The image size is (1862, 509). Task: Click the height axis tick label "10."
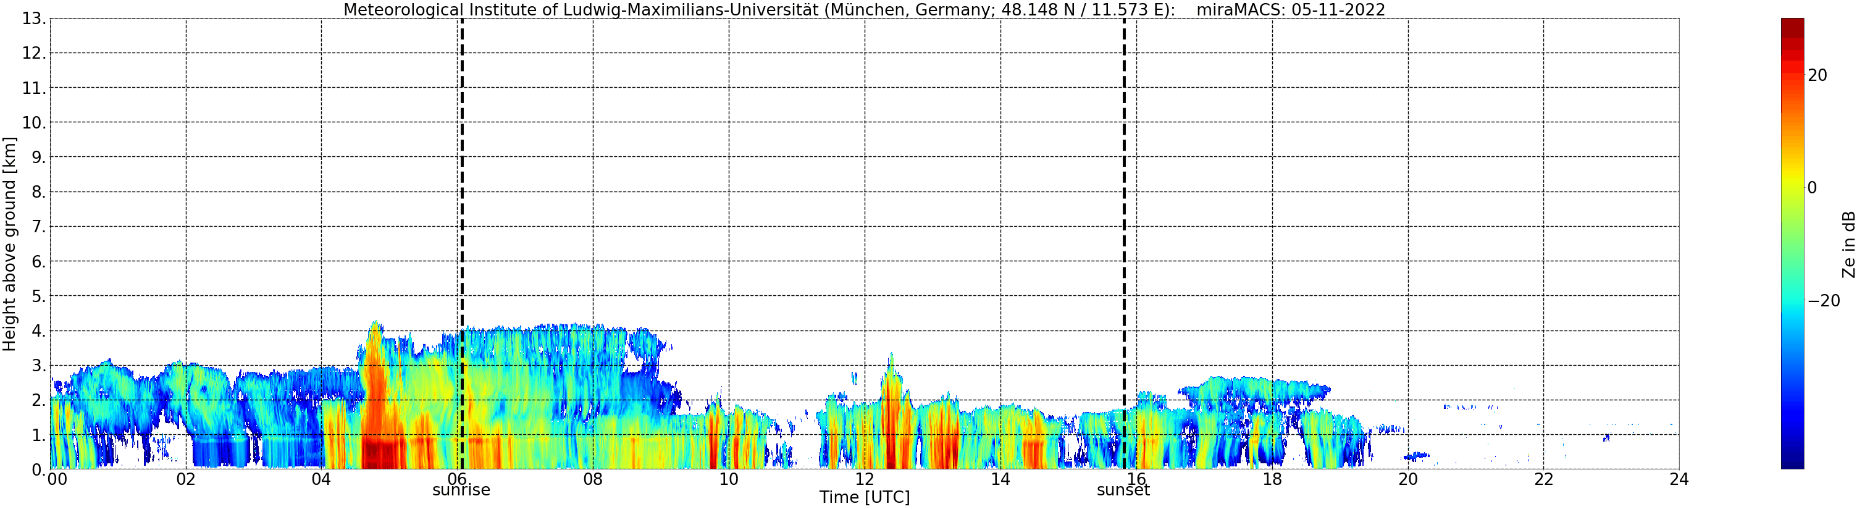(33, 123)
